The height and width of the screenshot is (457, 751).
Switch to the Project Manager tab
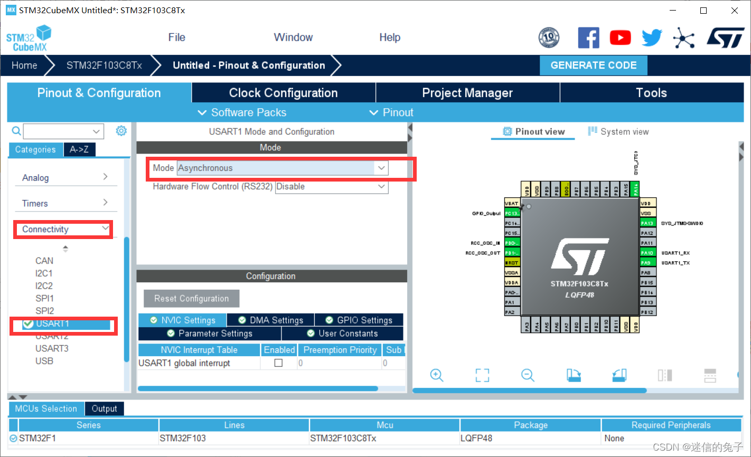coord(467,93)
